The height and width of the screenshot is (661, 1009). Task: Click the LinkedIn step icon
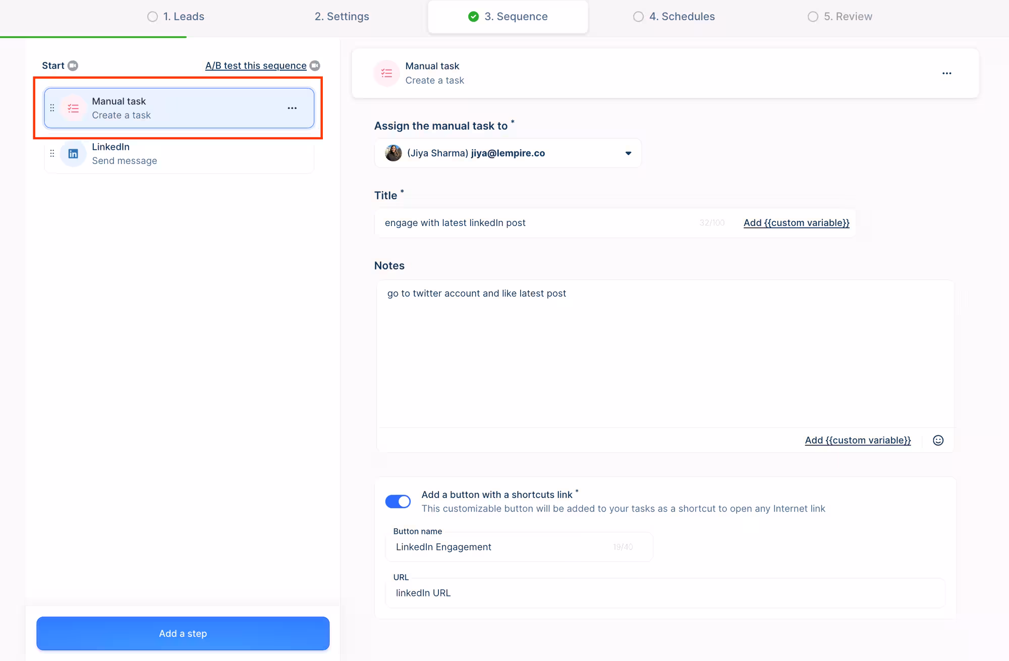point(73,154)
